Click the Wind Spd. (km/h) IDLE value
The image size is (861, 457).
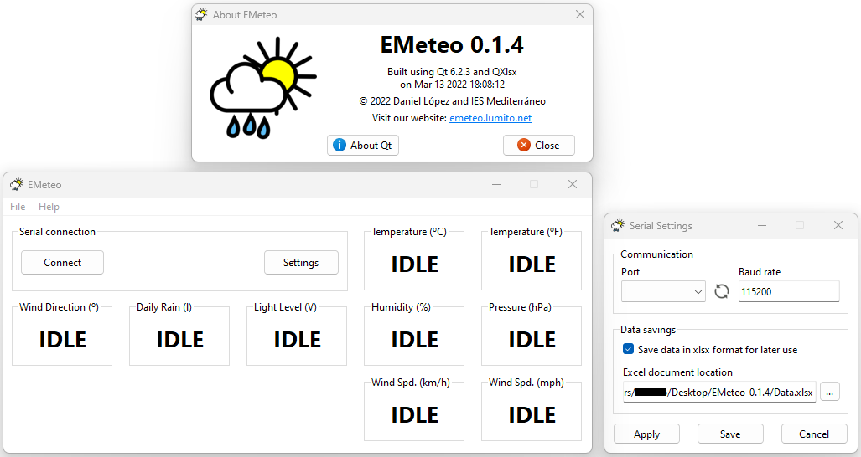pos(415,415)
